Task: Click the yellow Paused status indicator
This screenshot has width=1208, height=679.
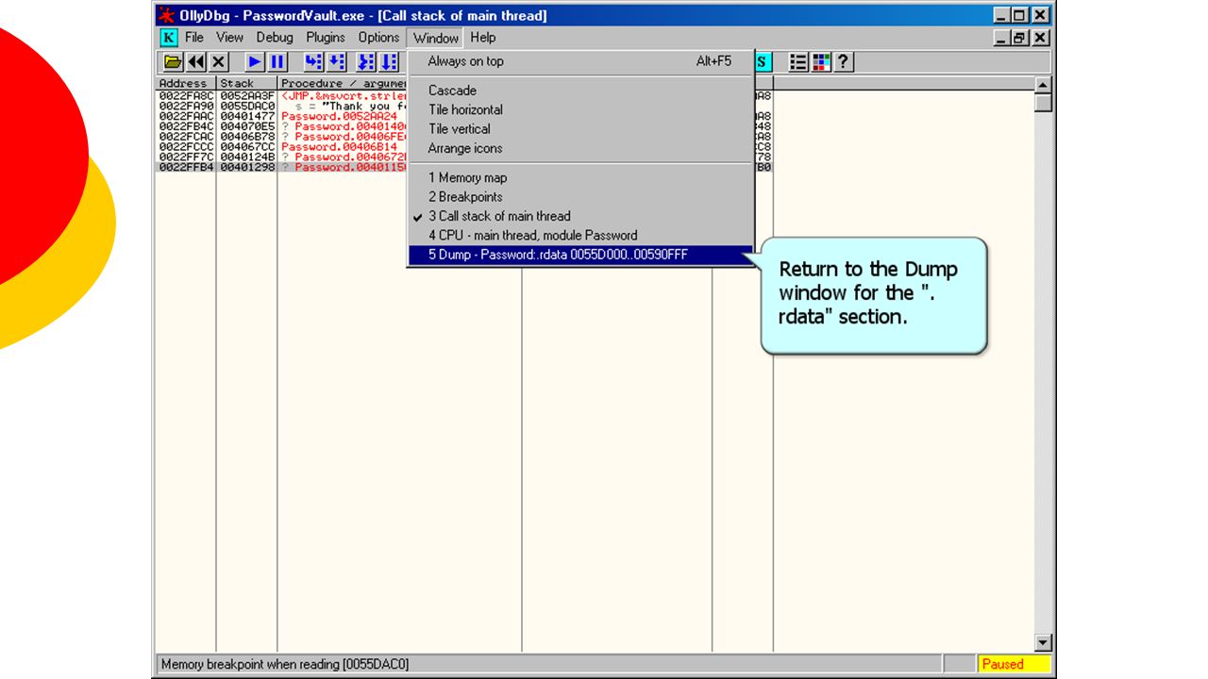Action: pos(1014,664)
